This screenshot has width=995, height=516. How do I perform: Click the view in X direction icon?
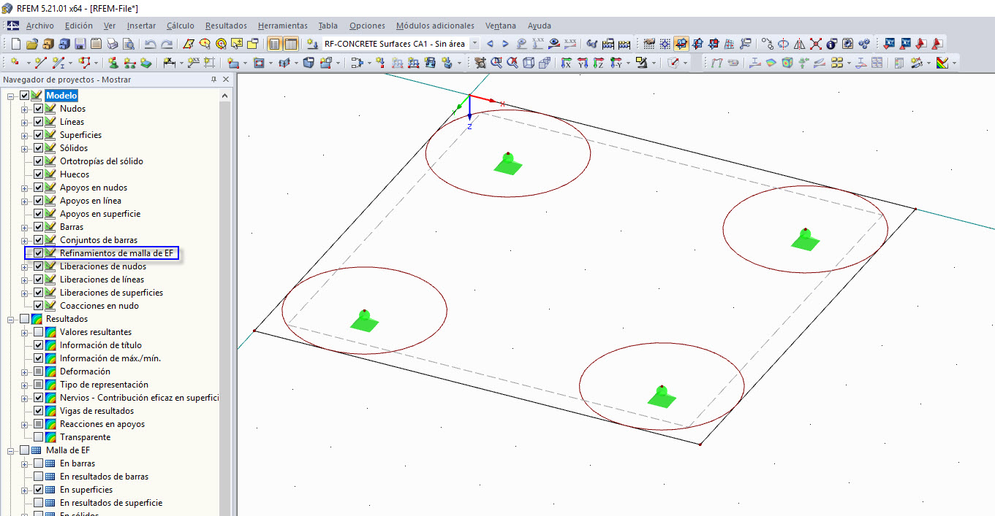[566, 63]
